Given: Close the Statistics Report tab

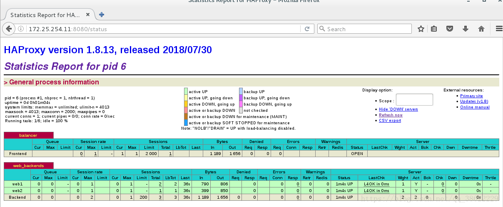Looking at the screenshot, I should [88, 15].
